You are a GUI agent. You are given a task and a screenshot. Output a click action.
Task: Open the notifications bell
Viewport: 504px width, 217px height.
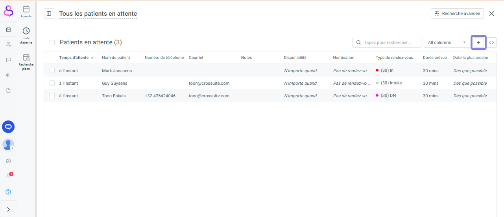tap(8, 176)
